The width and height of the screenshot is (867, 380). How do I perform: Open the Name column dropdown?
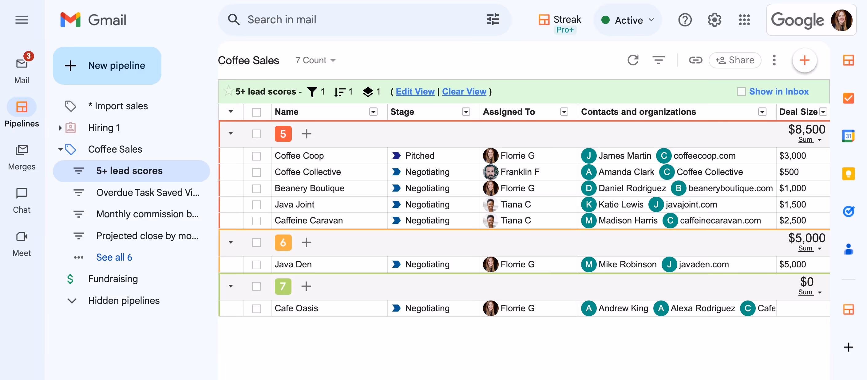point(373,111)
